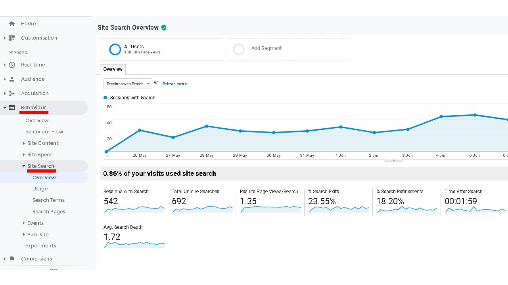This screenshot has width=508, height=285.
Task: Click the Audience person icon
Action: click(12, 79)
